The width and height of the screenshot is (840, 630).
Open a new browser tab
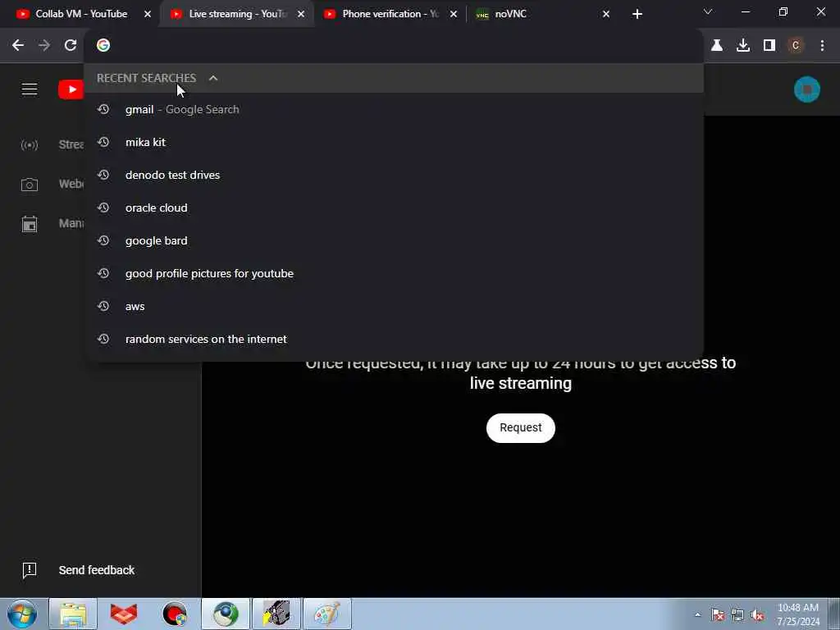[637, 14]
